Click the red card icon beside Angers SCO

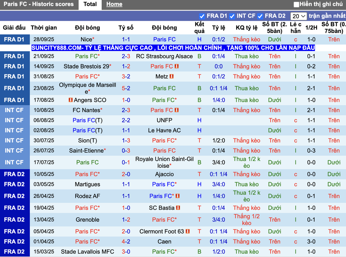71,100
